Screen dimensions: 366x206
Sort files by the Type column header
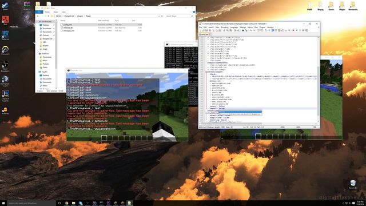[x=117, y=21]
